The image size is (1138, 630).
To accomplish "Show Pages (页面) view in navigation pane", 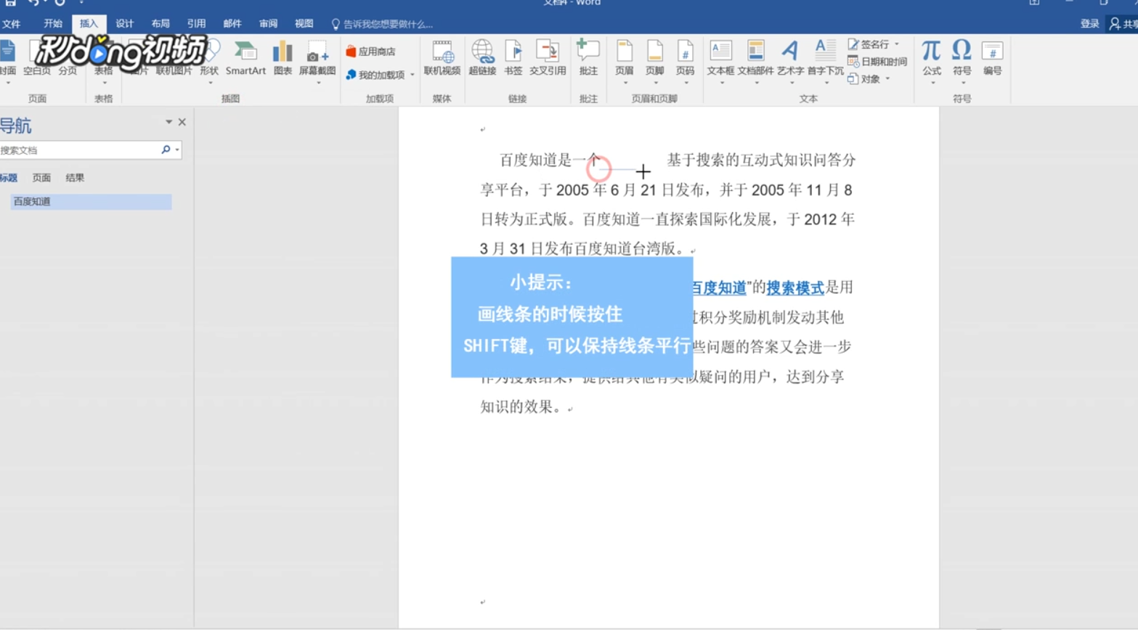I will tap(41, 177).
